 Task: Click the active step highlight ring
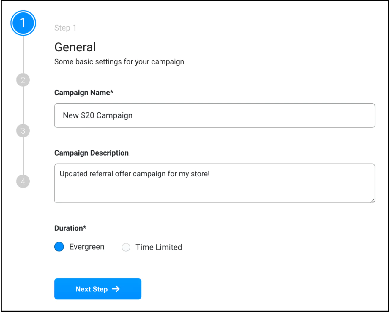coord(23,12)
